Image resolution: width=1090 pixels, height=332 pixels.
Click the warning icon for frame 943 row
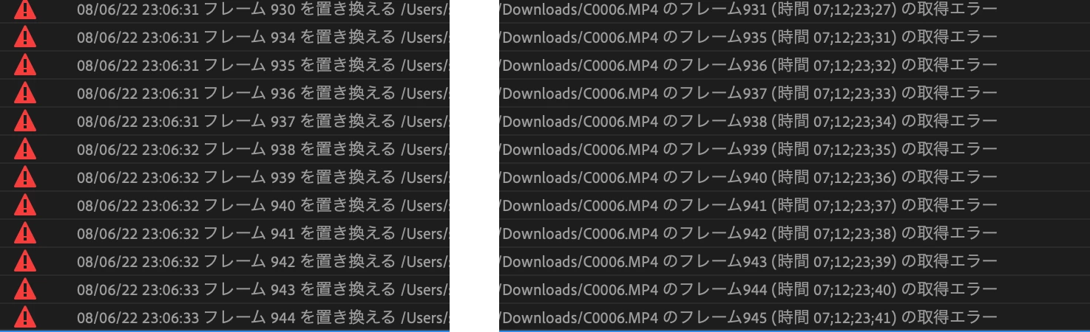click(25, 289)
